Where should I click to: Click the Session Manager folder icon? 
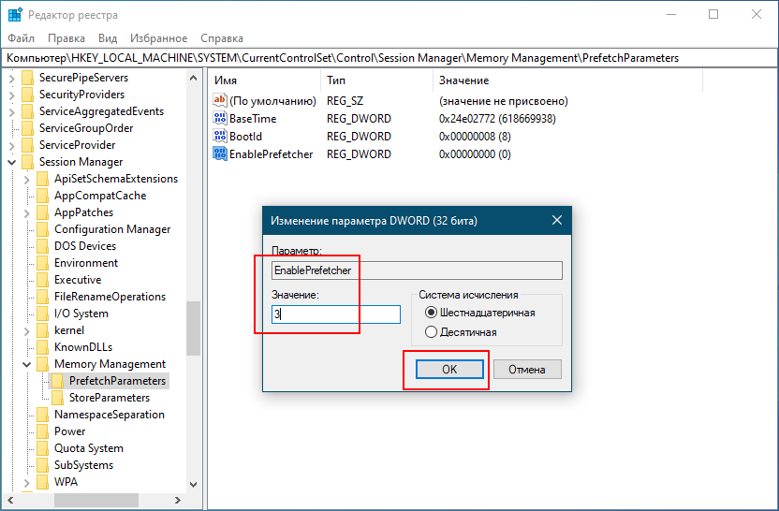pyautogui.click(x=27, y=162)
